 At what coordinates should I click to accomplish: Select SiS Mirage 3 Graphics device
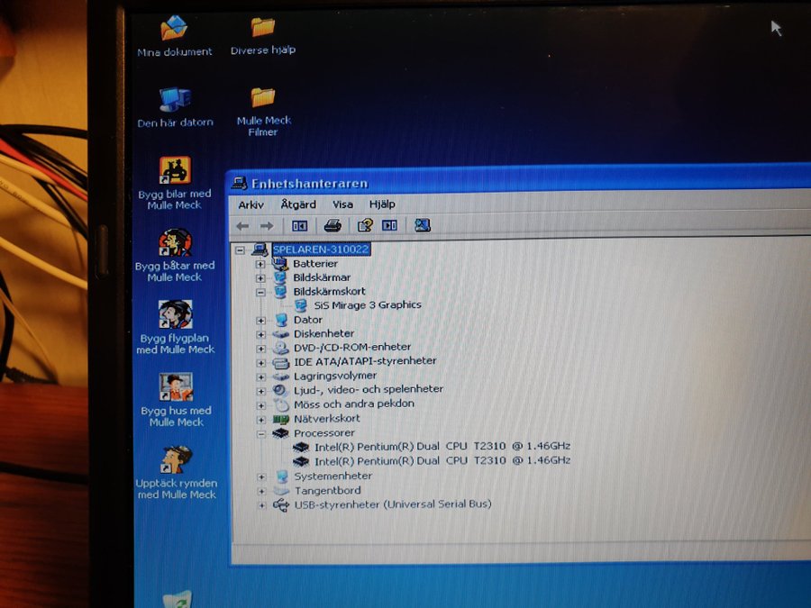(366, 305)
